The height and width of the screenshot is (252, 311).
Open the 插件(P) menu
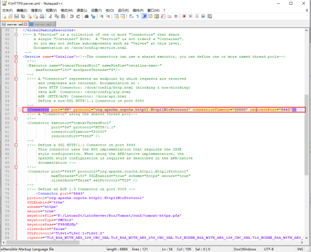pos(138,10)
